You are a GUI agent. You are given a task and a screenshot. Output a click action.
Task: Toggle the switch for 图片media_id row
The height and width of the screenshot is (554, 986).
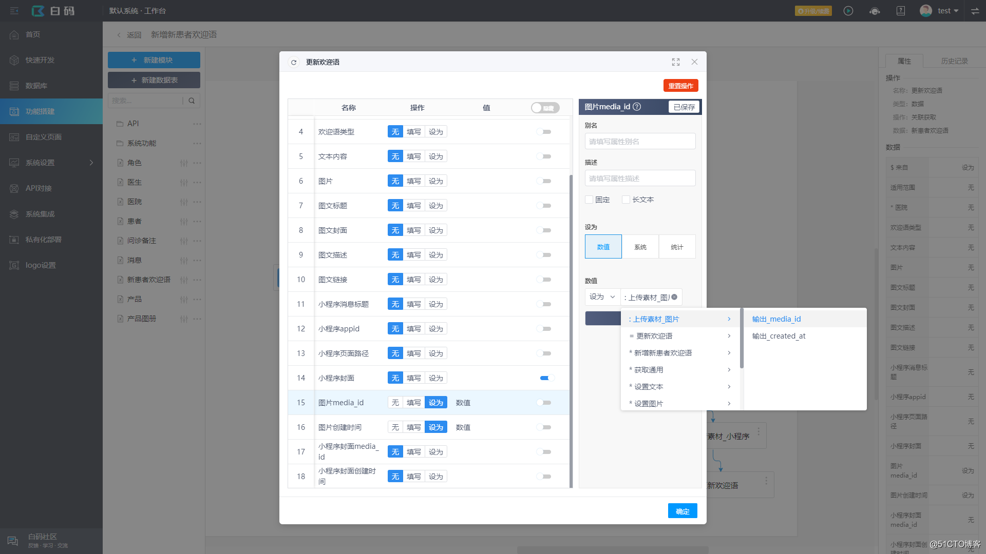544,403
